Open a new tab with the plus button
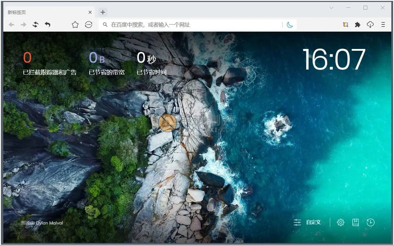Viewport: 394px width, 246px height. (103, 12)
